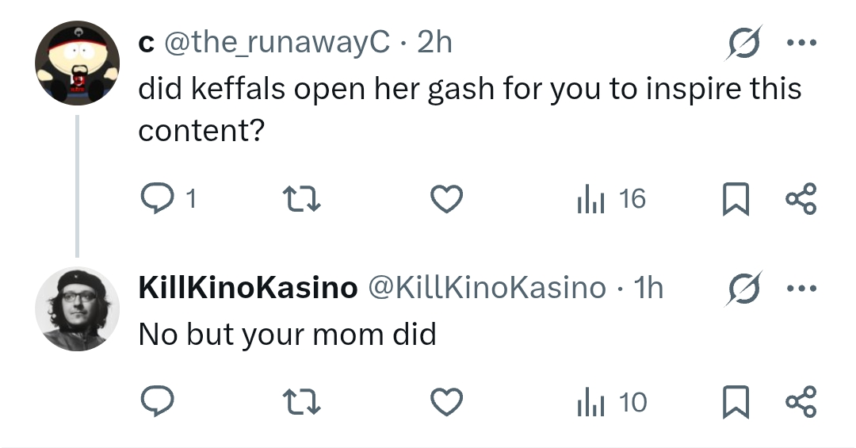856x448 pixels.
Task: View analytics showing 16 views
Action: (610, 199)
